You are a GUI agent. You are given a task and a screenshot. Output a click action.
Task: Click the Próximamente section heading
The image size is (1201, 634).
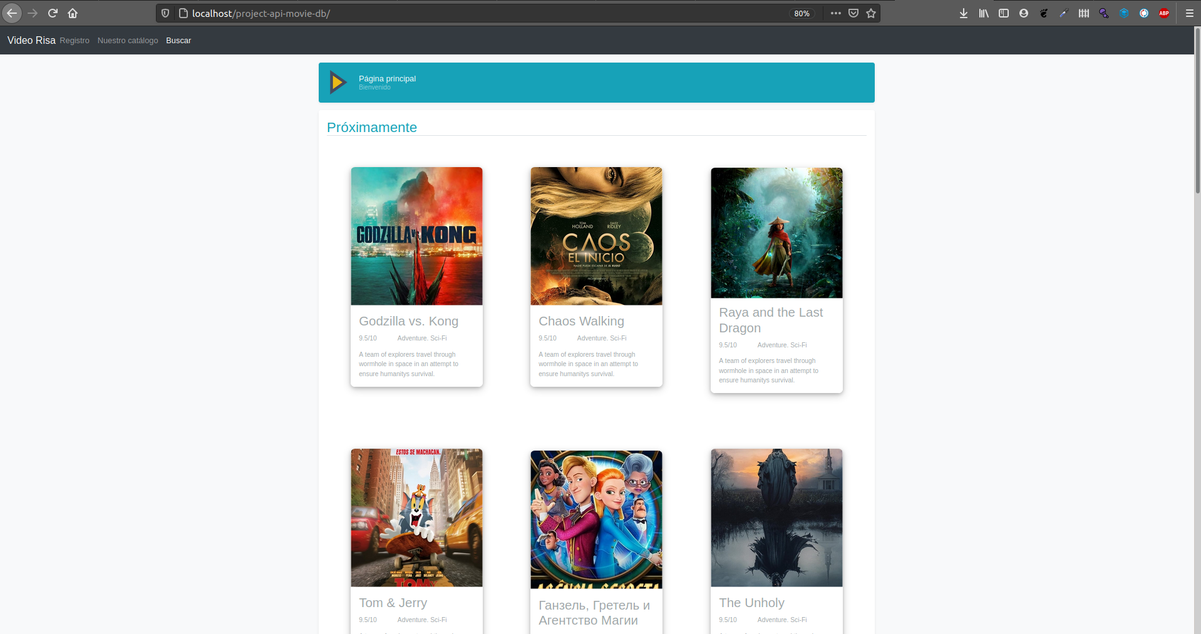[x=372, y=127]
